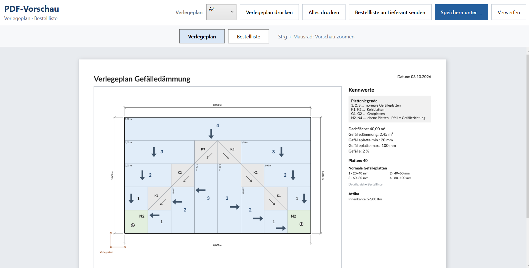
Task: Switch to the Verlegeplan tab
Action: click(x=202, y=36)
